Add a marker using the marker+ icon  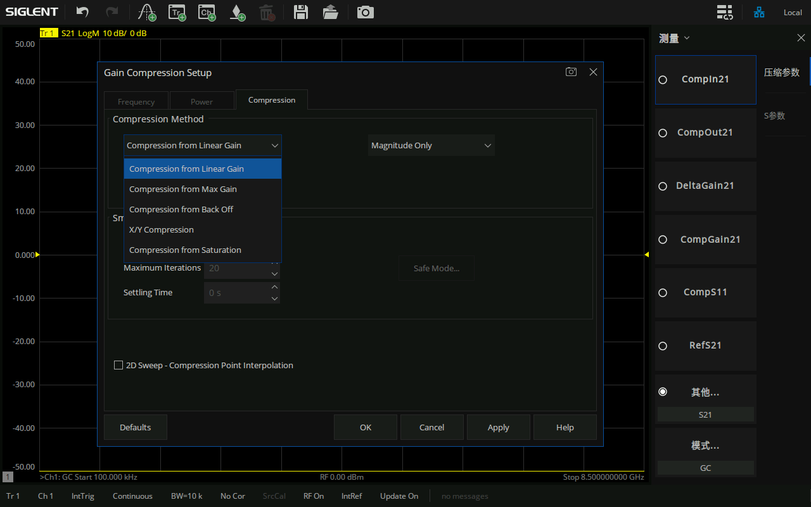(236, 12)
